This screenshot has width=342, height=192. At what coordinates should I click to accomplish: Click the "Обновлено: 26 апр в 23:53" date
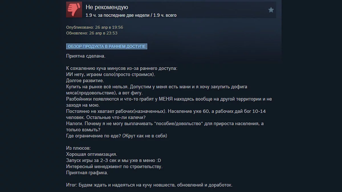click(x=92, y=33)
